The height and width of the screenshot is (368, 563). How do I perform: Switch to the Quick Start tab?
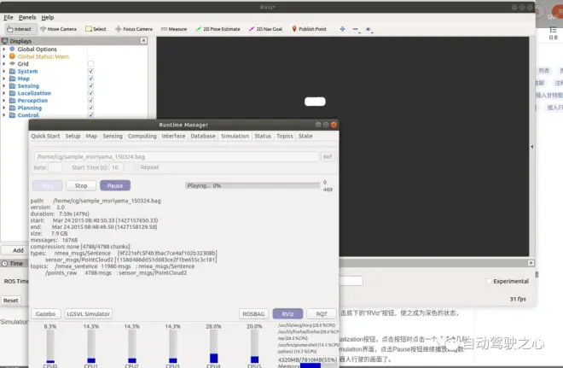pyautogui.click(x=45, y=137)
